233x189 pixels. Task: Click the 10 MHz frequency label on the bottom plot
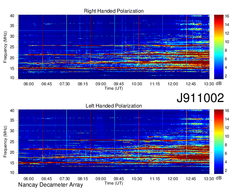coord(12,173)
